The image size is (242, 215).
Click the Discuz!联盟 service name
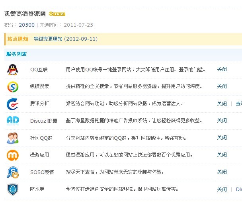tap(44, 121)
